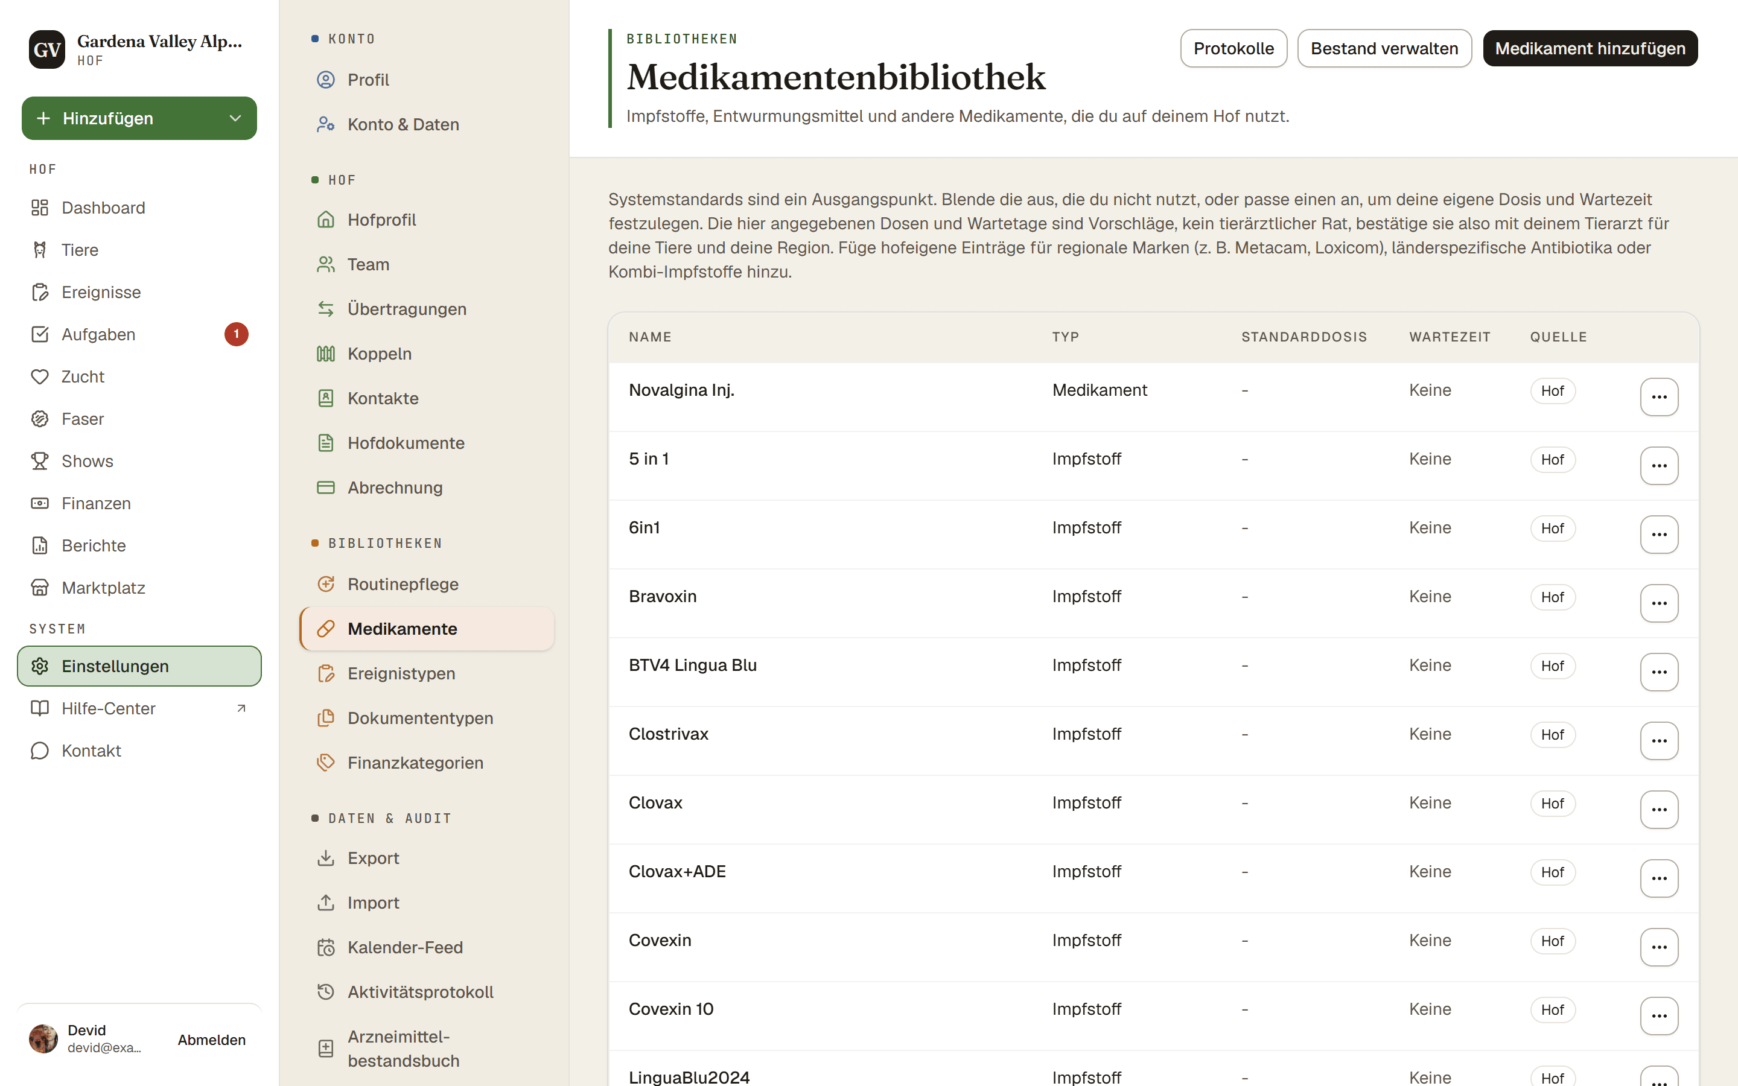Click the Shows trophy icon
The height and width of the screenshot is (1086, 1738).
(39, 461)
